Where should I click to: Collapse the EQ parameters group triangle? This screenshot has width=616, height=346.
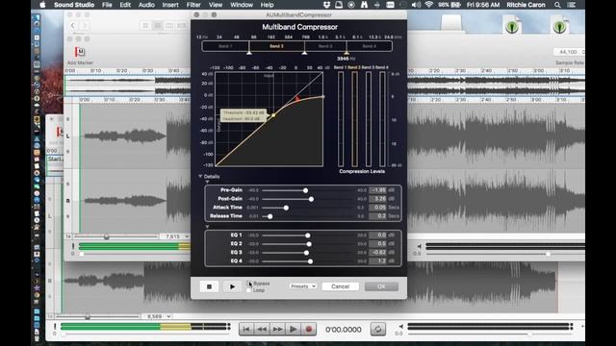pyautogui.click(x=207, y=227)
